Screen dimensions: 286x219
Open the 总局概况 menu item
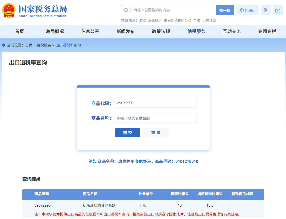tap(55, 31)
